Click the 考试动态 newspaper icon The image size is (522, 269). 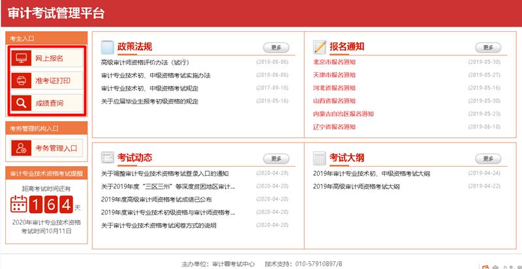click(108, 158)
